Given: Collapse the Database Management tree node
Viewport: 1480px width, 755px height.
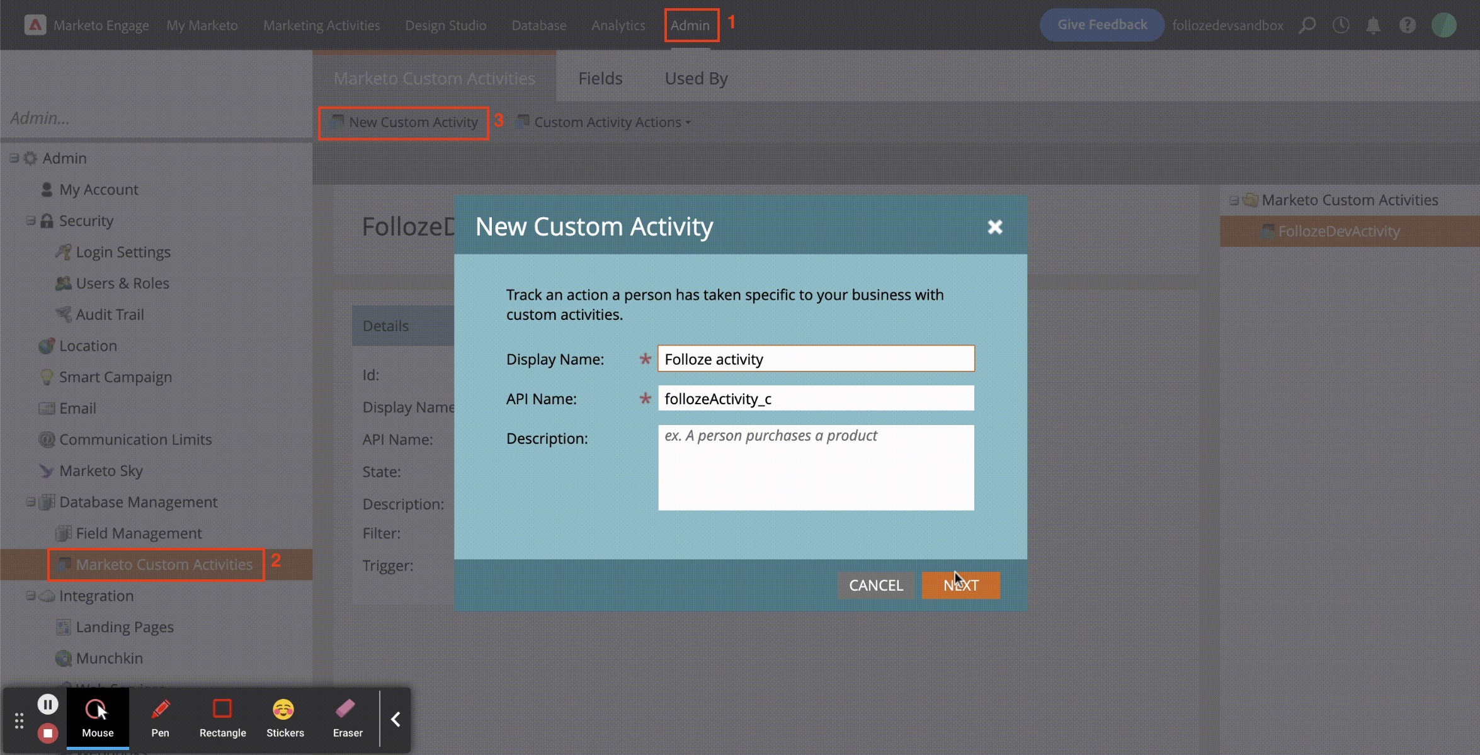Looking at the screenshot, I should [x=30, y=502].
